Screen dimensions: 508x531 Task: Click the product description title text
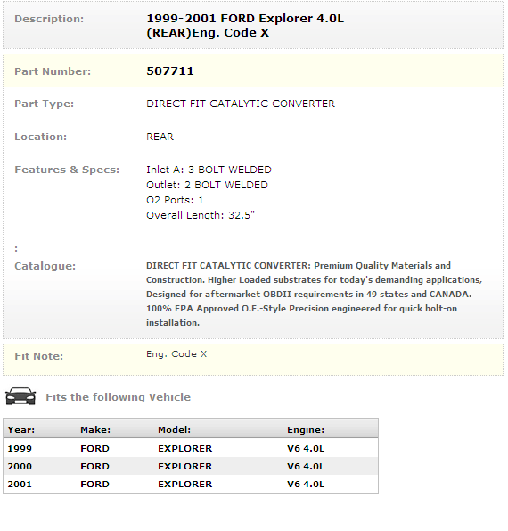[x=245, y=25]
